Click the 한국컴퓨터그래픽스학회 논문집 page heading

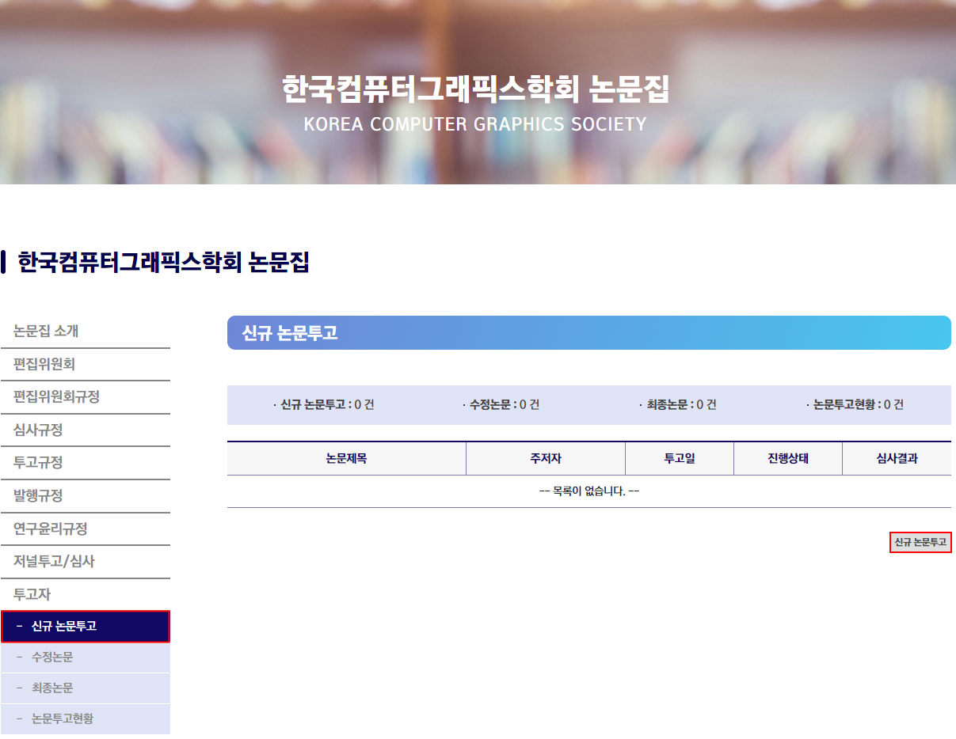(x=163, y=262)
